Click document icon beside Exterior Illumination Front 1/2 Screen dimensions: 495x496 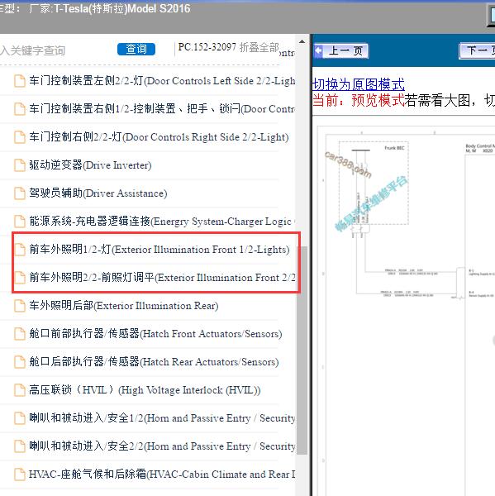20,250
